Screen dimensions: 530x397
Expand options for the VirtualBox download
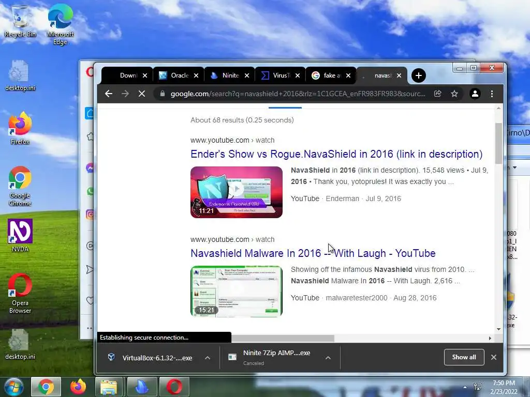[x=208, y=358]
